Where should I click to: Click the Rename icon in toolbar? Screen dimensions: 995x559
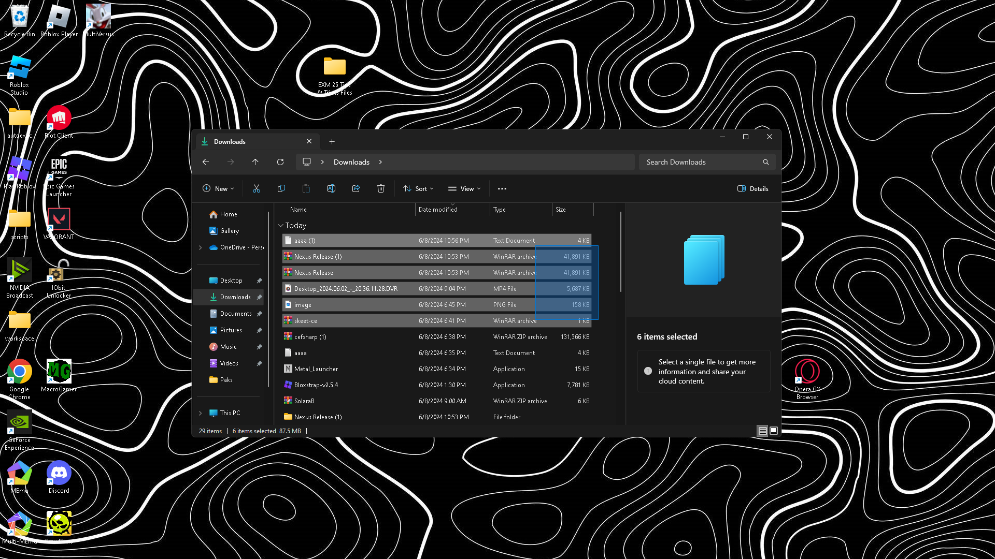(331, 188)
